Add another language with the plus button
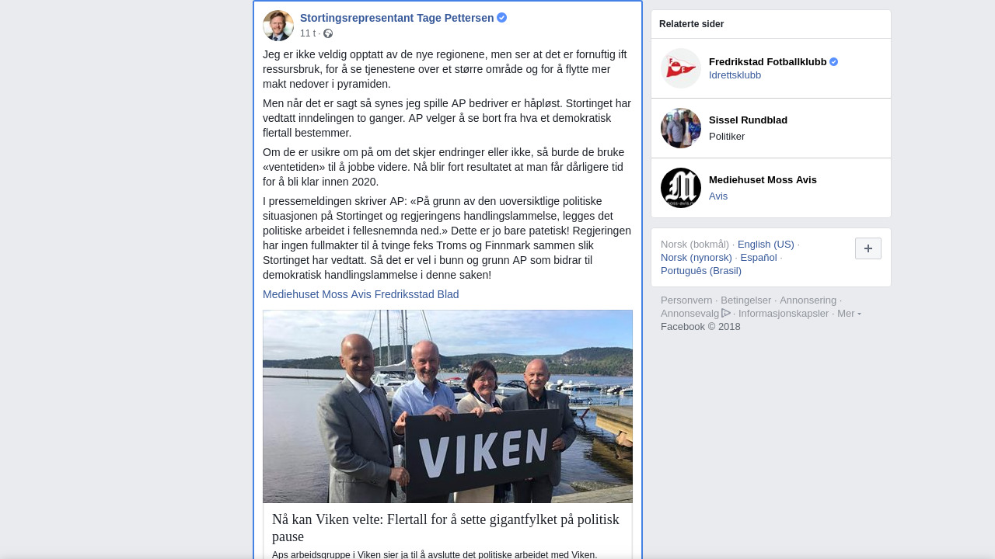 point(868,248)
